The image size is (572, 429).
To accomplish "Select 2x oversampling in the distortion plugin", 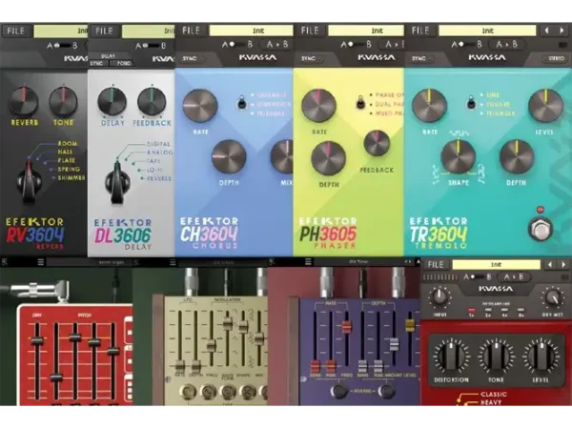I will pos(488,312).
